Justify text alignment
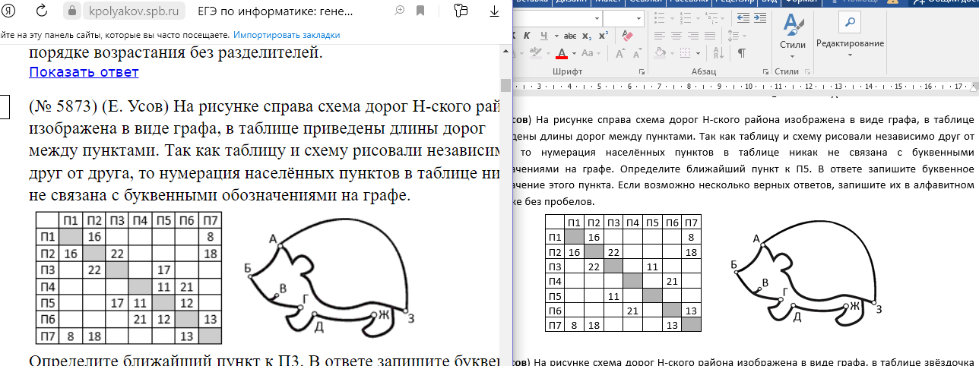This screenshot has width=979, height=366. pyautogui.click(x=710, y=36)
